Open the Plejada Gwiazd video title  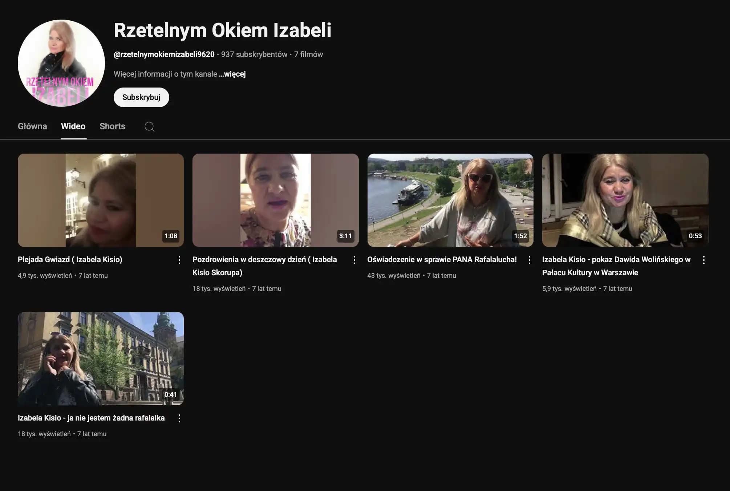(x=70, y=259)
